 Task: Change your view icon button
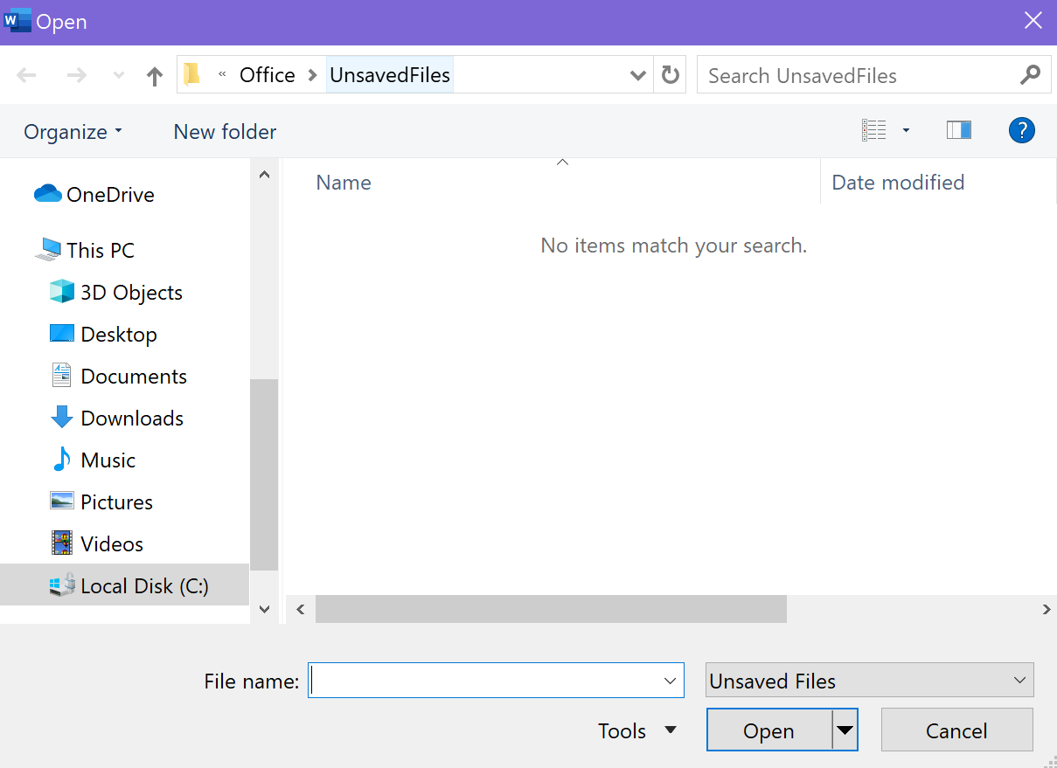click(x=874, y=130)
